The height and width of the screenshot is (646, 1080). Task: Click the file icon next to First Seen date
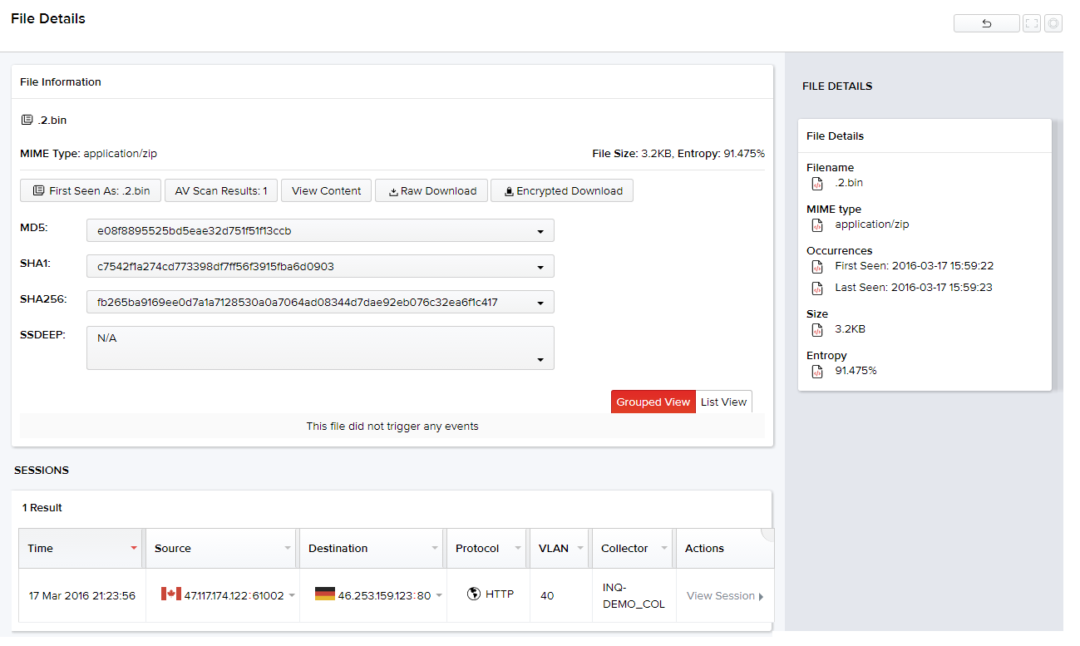[x=817, y=267]
